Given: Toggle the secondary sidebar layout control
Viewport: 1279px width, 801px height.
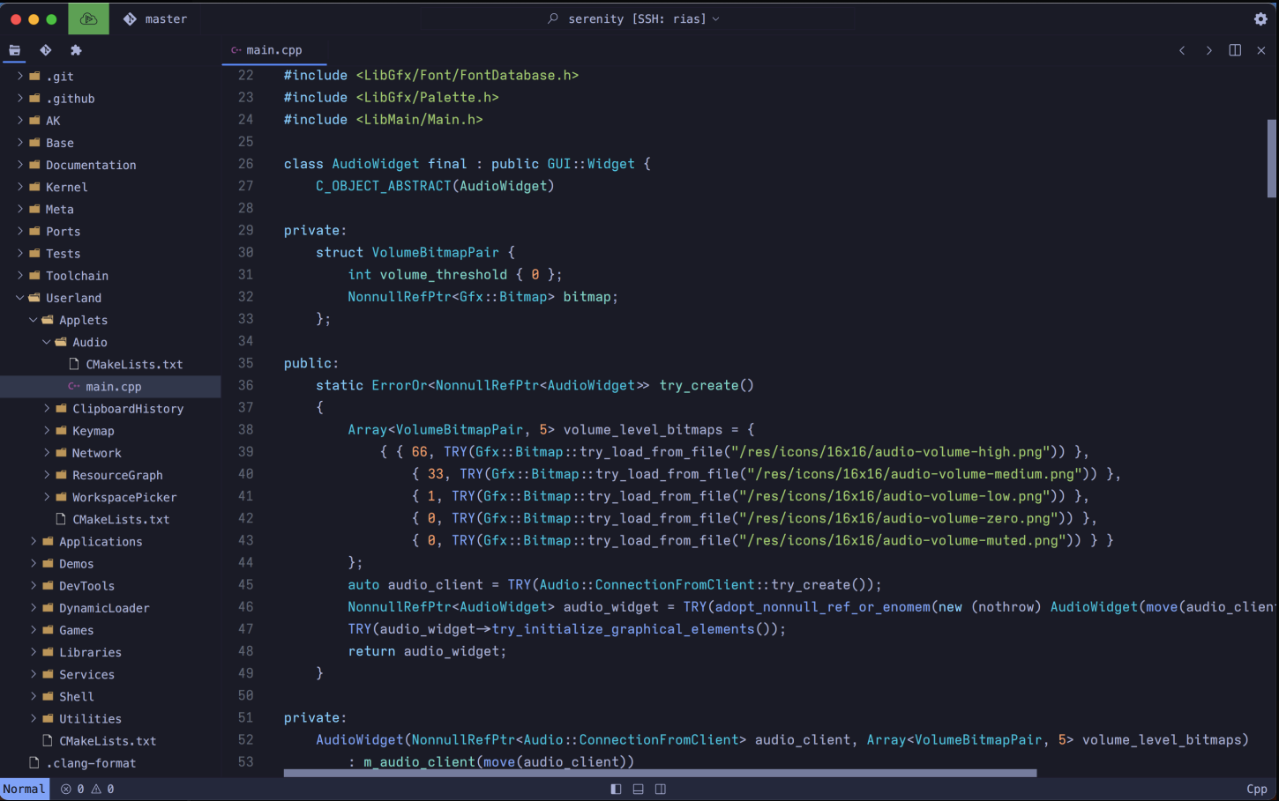Looking at the screenshot, I should (660, 789).
